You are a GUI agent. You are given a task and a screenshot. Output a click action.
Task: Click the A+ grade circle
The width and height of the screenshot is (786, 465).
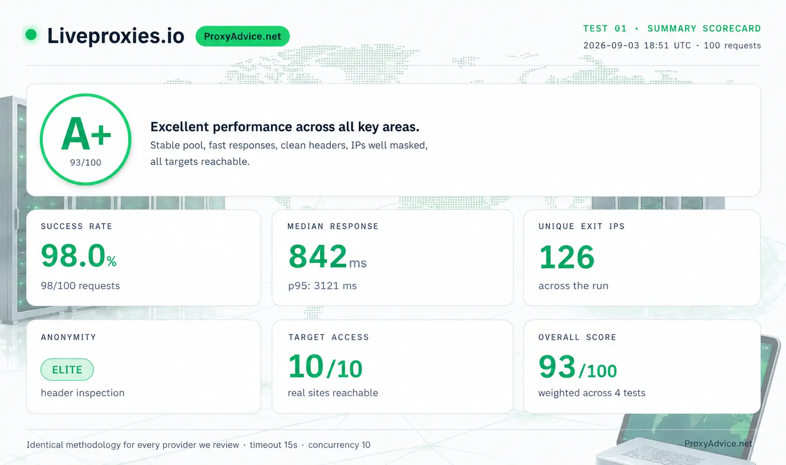(86, 139)
